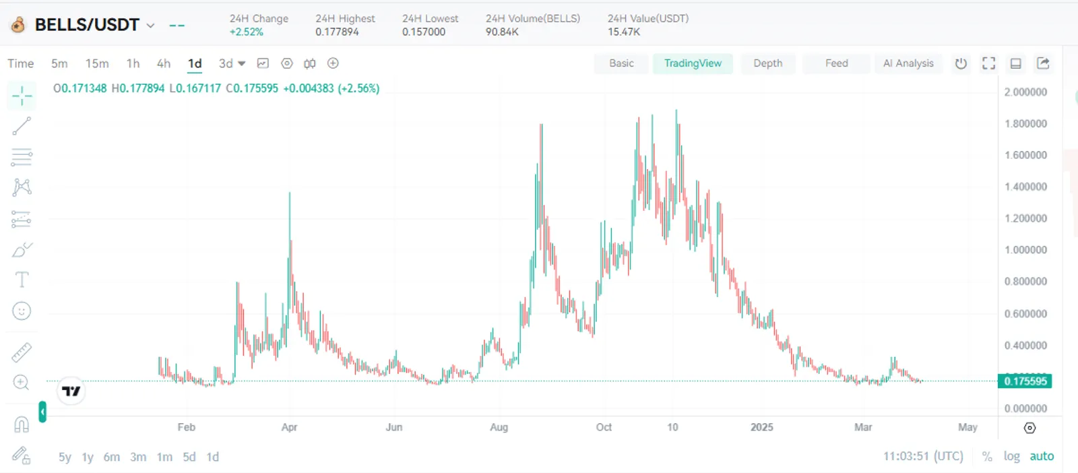Click the Aug label on time axis

pos(499,427)
